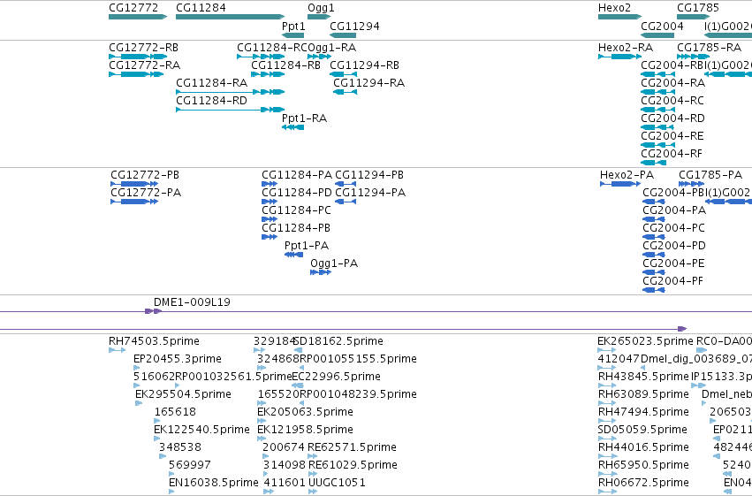752x496 pixels.
Task: Select the CG11294 gene arrow
Action: 343,35
